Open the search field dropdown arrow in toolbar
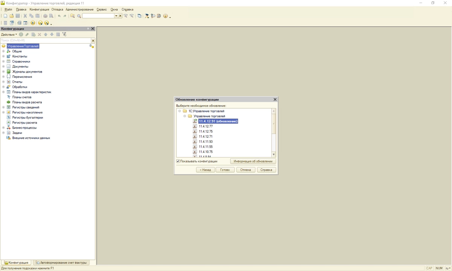Screen dimensions: 452x271 coord(116,16)
